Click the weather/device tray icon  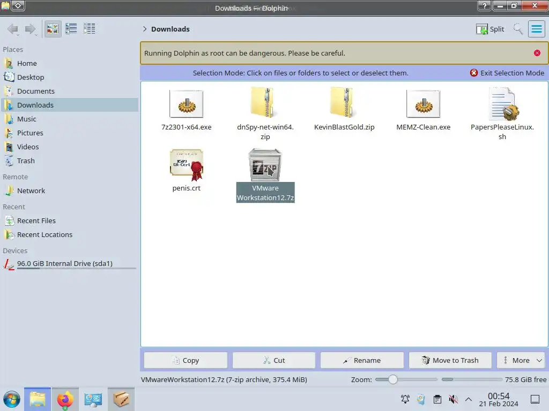pos(421,399)
